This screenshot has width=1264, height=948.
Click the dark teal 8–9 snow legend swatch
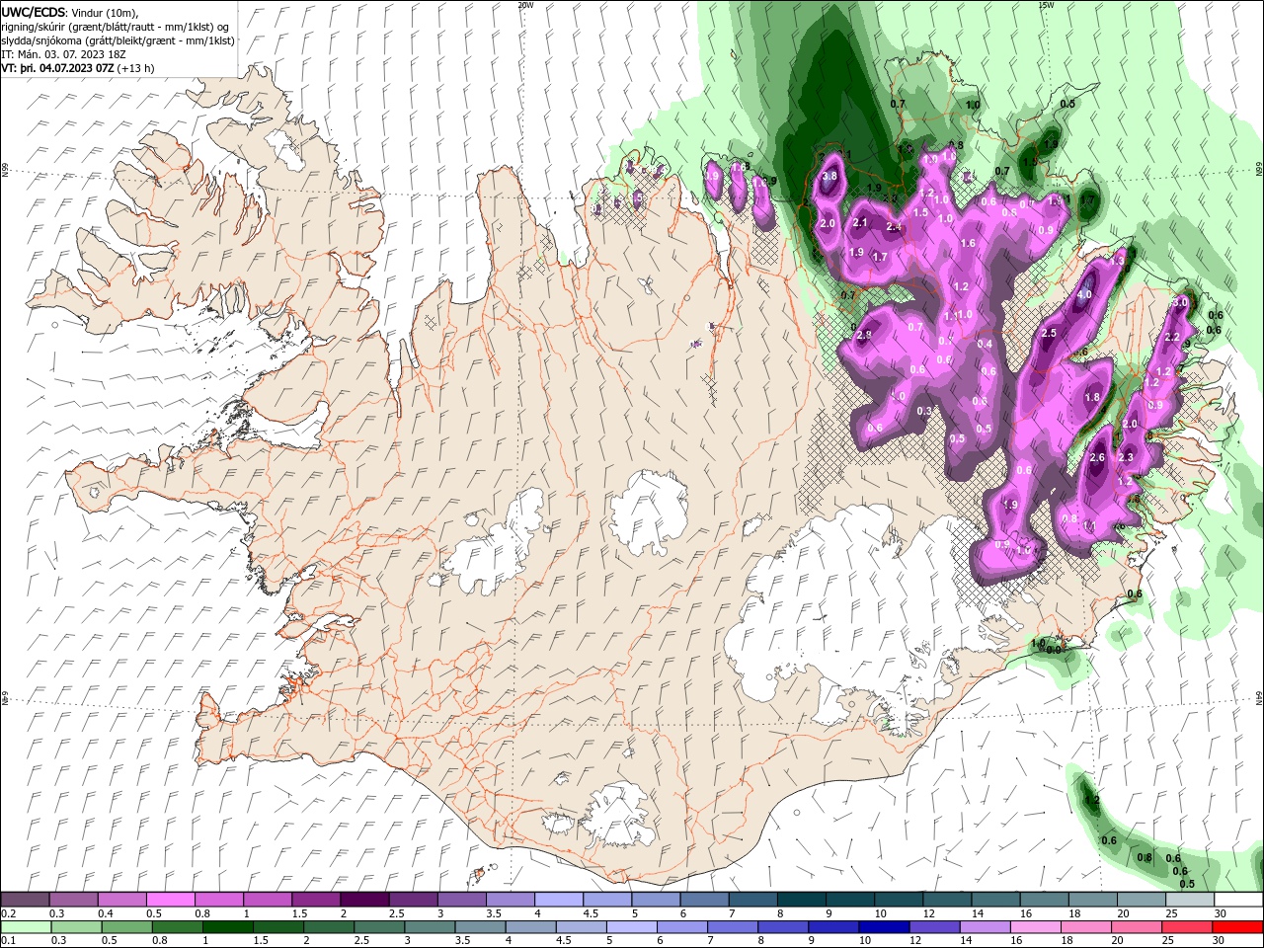coord(802,900)
